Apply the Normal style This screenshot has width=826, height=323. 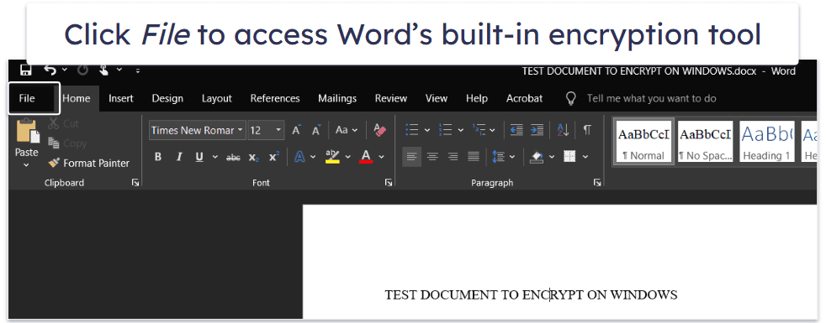(x=643, y=141)
